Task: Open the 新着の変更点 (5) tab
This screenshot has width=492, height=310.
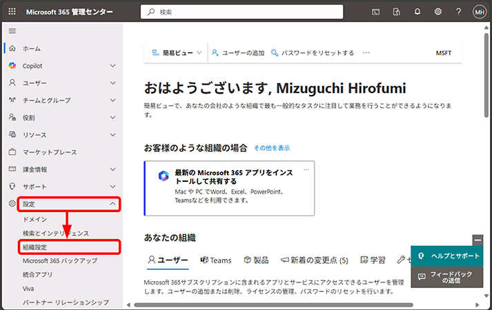Action: click(x=315, y=260)
